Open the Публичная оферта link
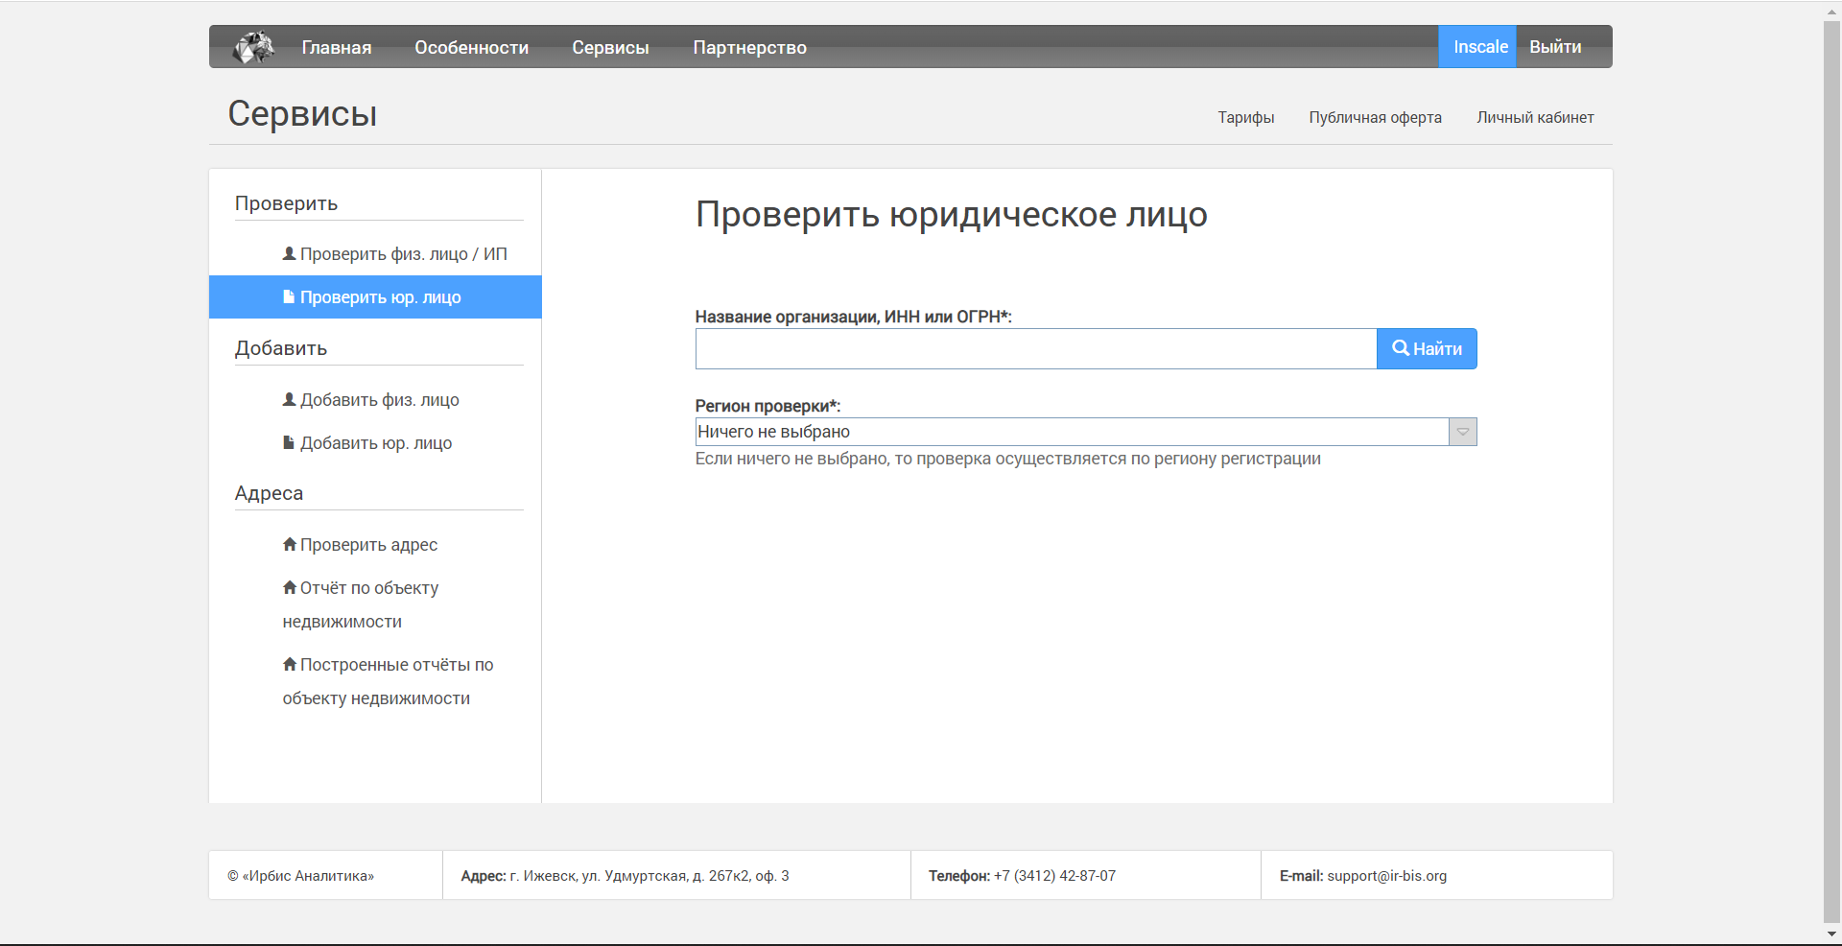1842x946 pixels. point(1375,117)
